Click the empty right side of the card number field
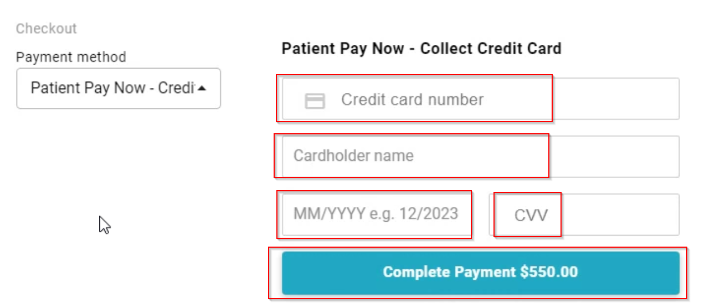 tap(615, 99)
